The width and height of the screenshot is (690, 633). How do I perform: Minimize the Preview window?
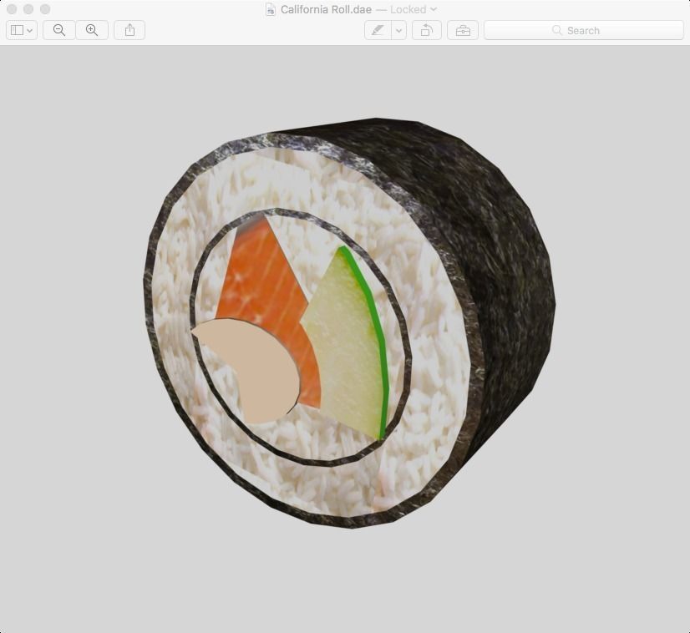tap(28, 9)
